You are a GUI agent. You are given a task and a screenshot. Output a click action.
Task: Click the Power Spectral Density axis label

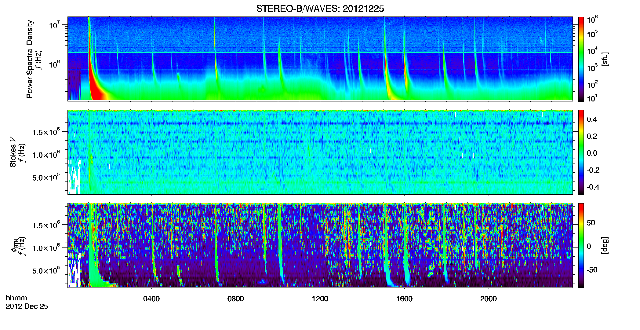(29, 59)
